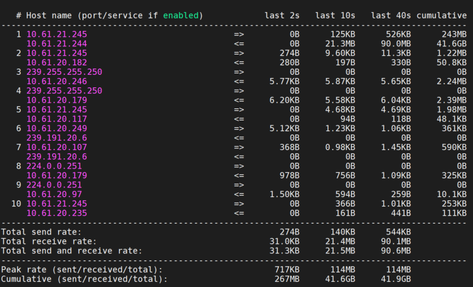Click the 'last 10s' column header
The height and width of the screenshot is (287, 473).
tap(335, 15)
